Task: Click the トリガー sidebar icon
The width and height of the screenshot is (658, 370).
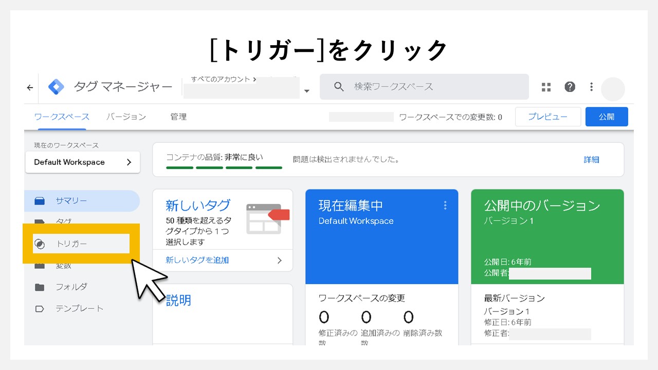Action: point(39,244)
